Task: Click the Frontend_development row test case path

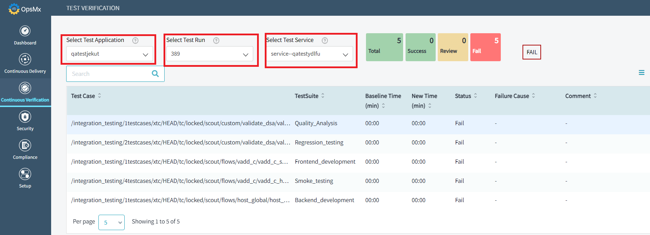Action: pos(180,162)
